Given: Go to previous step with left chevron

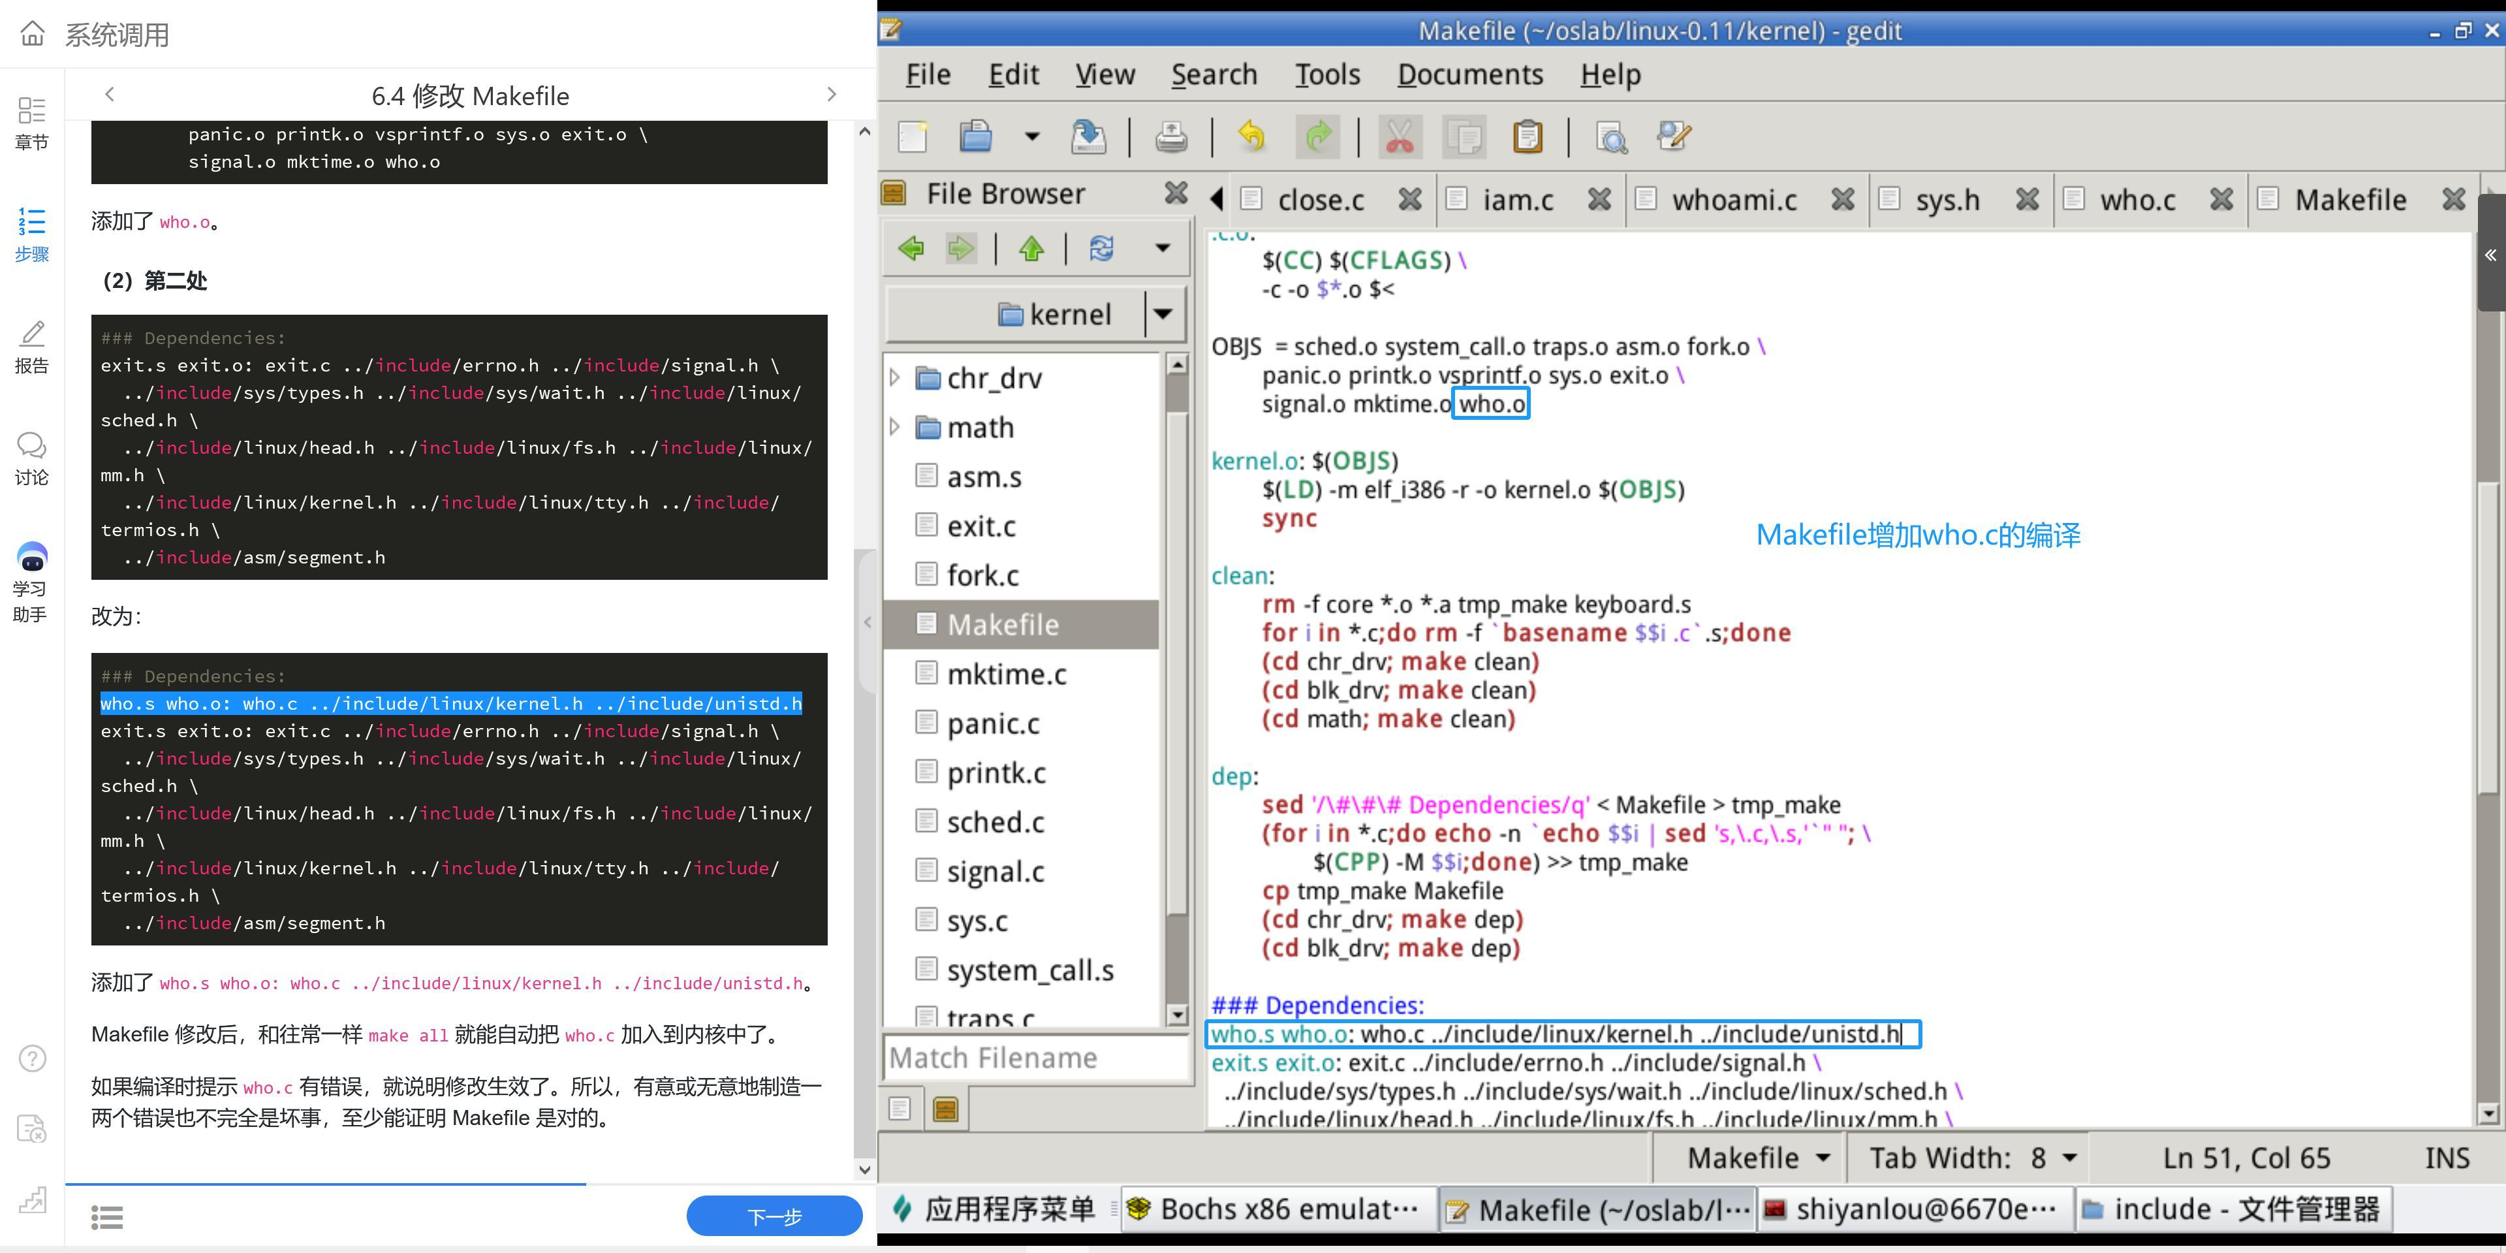Looking at the screenshot, I should [x=109, y=95].
